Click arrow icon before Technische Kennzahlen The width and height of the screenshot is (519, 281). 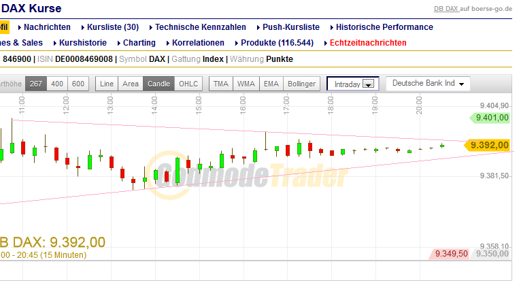coord(151,28)
